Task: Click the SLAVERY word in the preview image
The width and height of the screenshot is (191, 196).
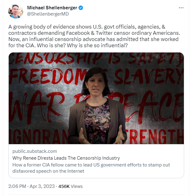Action: 148,76
